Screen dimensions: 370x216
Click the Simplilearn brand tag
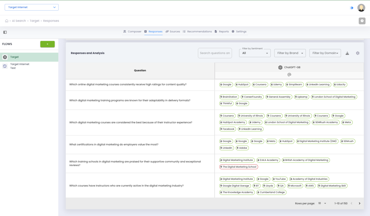[x=294, y=84]
